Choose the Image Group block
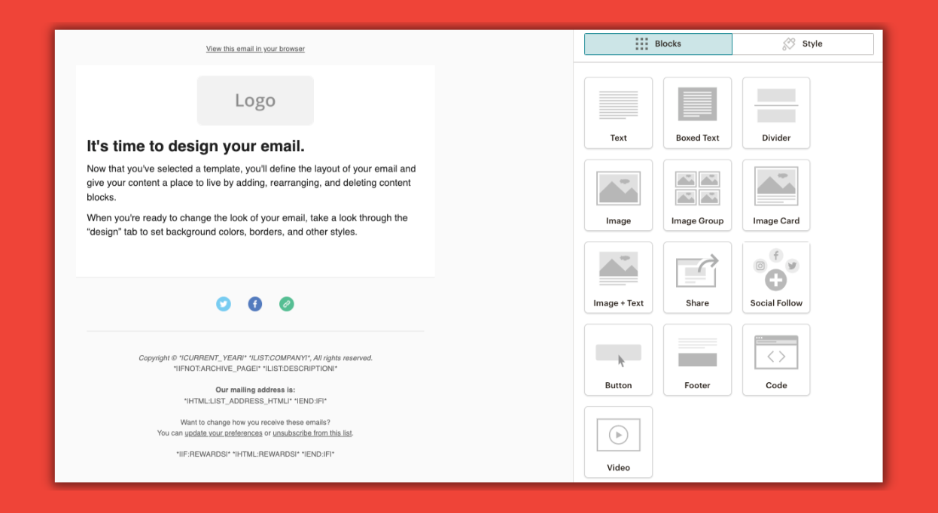The image size is (938, 513). pos(697,195)
